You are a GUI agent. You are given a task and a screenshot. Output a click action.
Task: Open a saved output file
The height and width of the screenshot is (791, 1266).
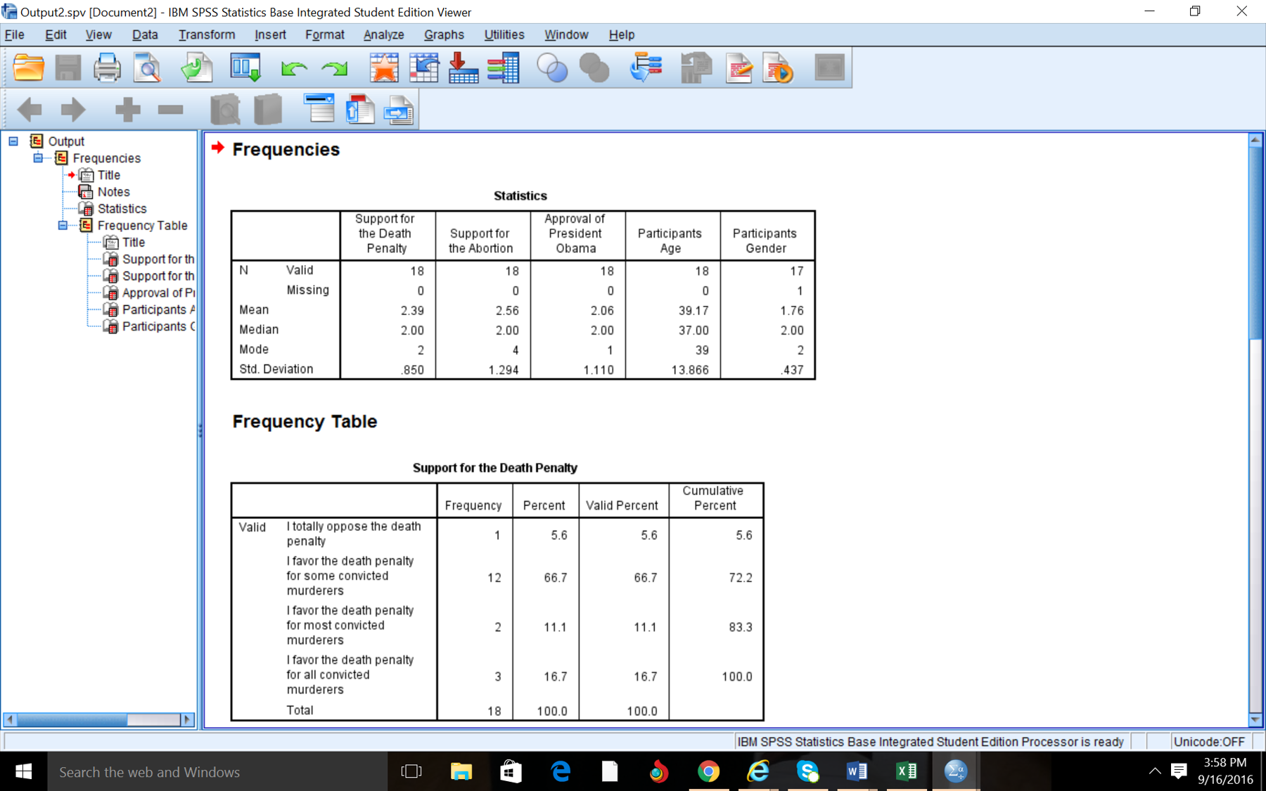click(28, 67)
